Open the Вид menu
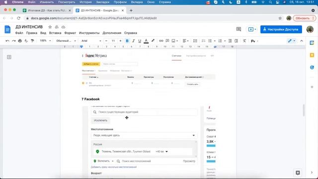Viewport: 318px width, 179px height. pos(43,33)
